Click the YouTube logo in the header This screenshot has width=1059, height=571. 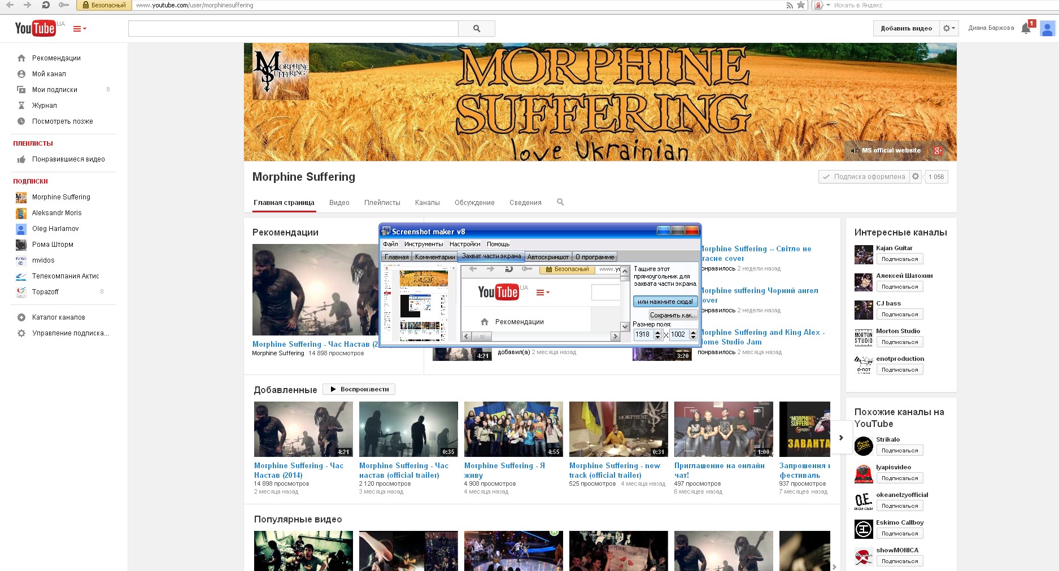tap(35, 28)
